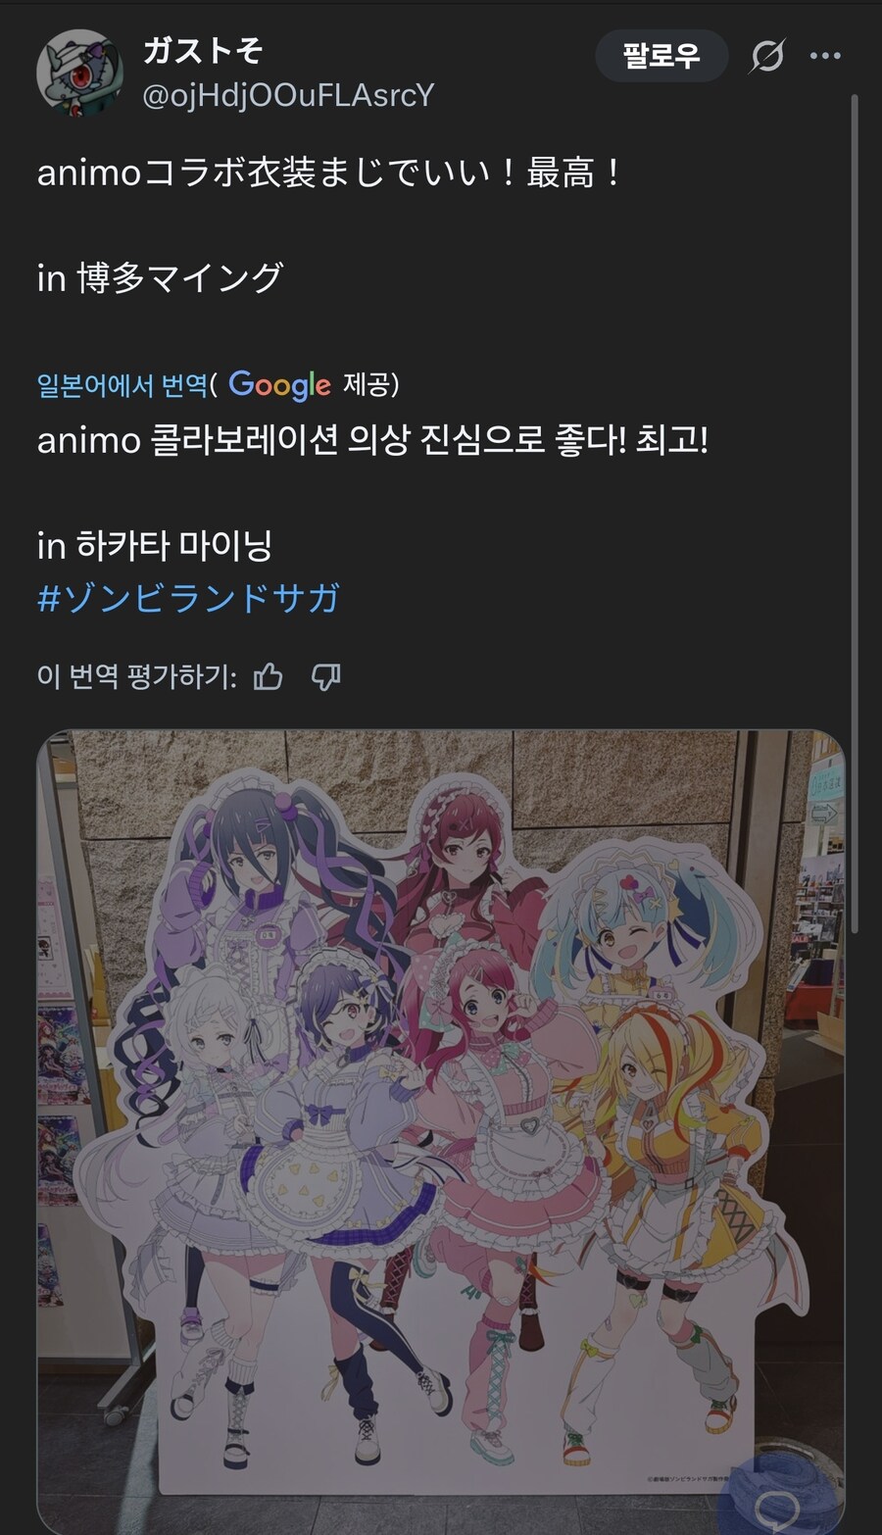Tap the Grok slashed-circle icon

click(766, 56)
